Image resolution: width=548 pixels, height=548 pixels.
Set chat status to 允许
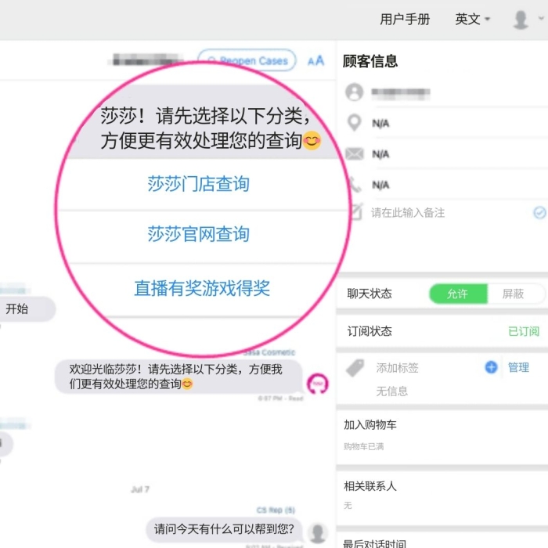pos(458,294)
